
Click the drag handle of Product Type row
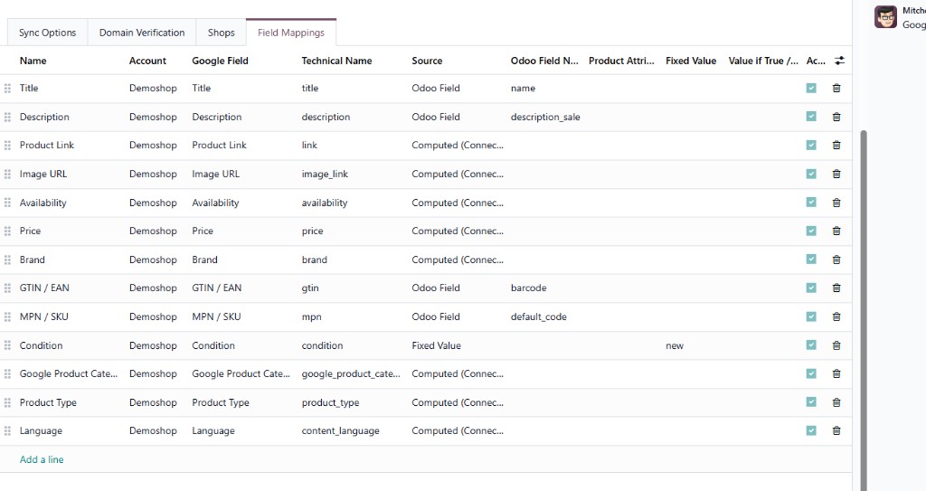click(7, 402)
